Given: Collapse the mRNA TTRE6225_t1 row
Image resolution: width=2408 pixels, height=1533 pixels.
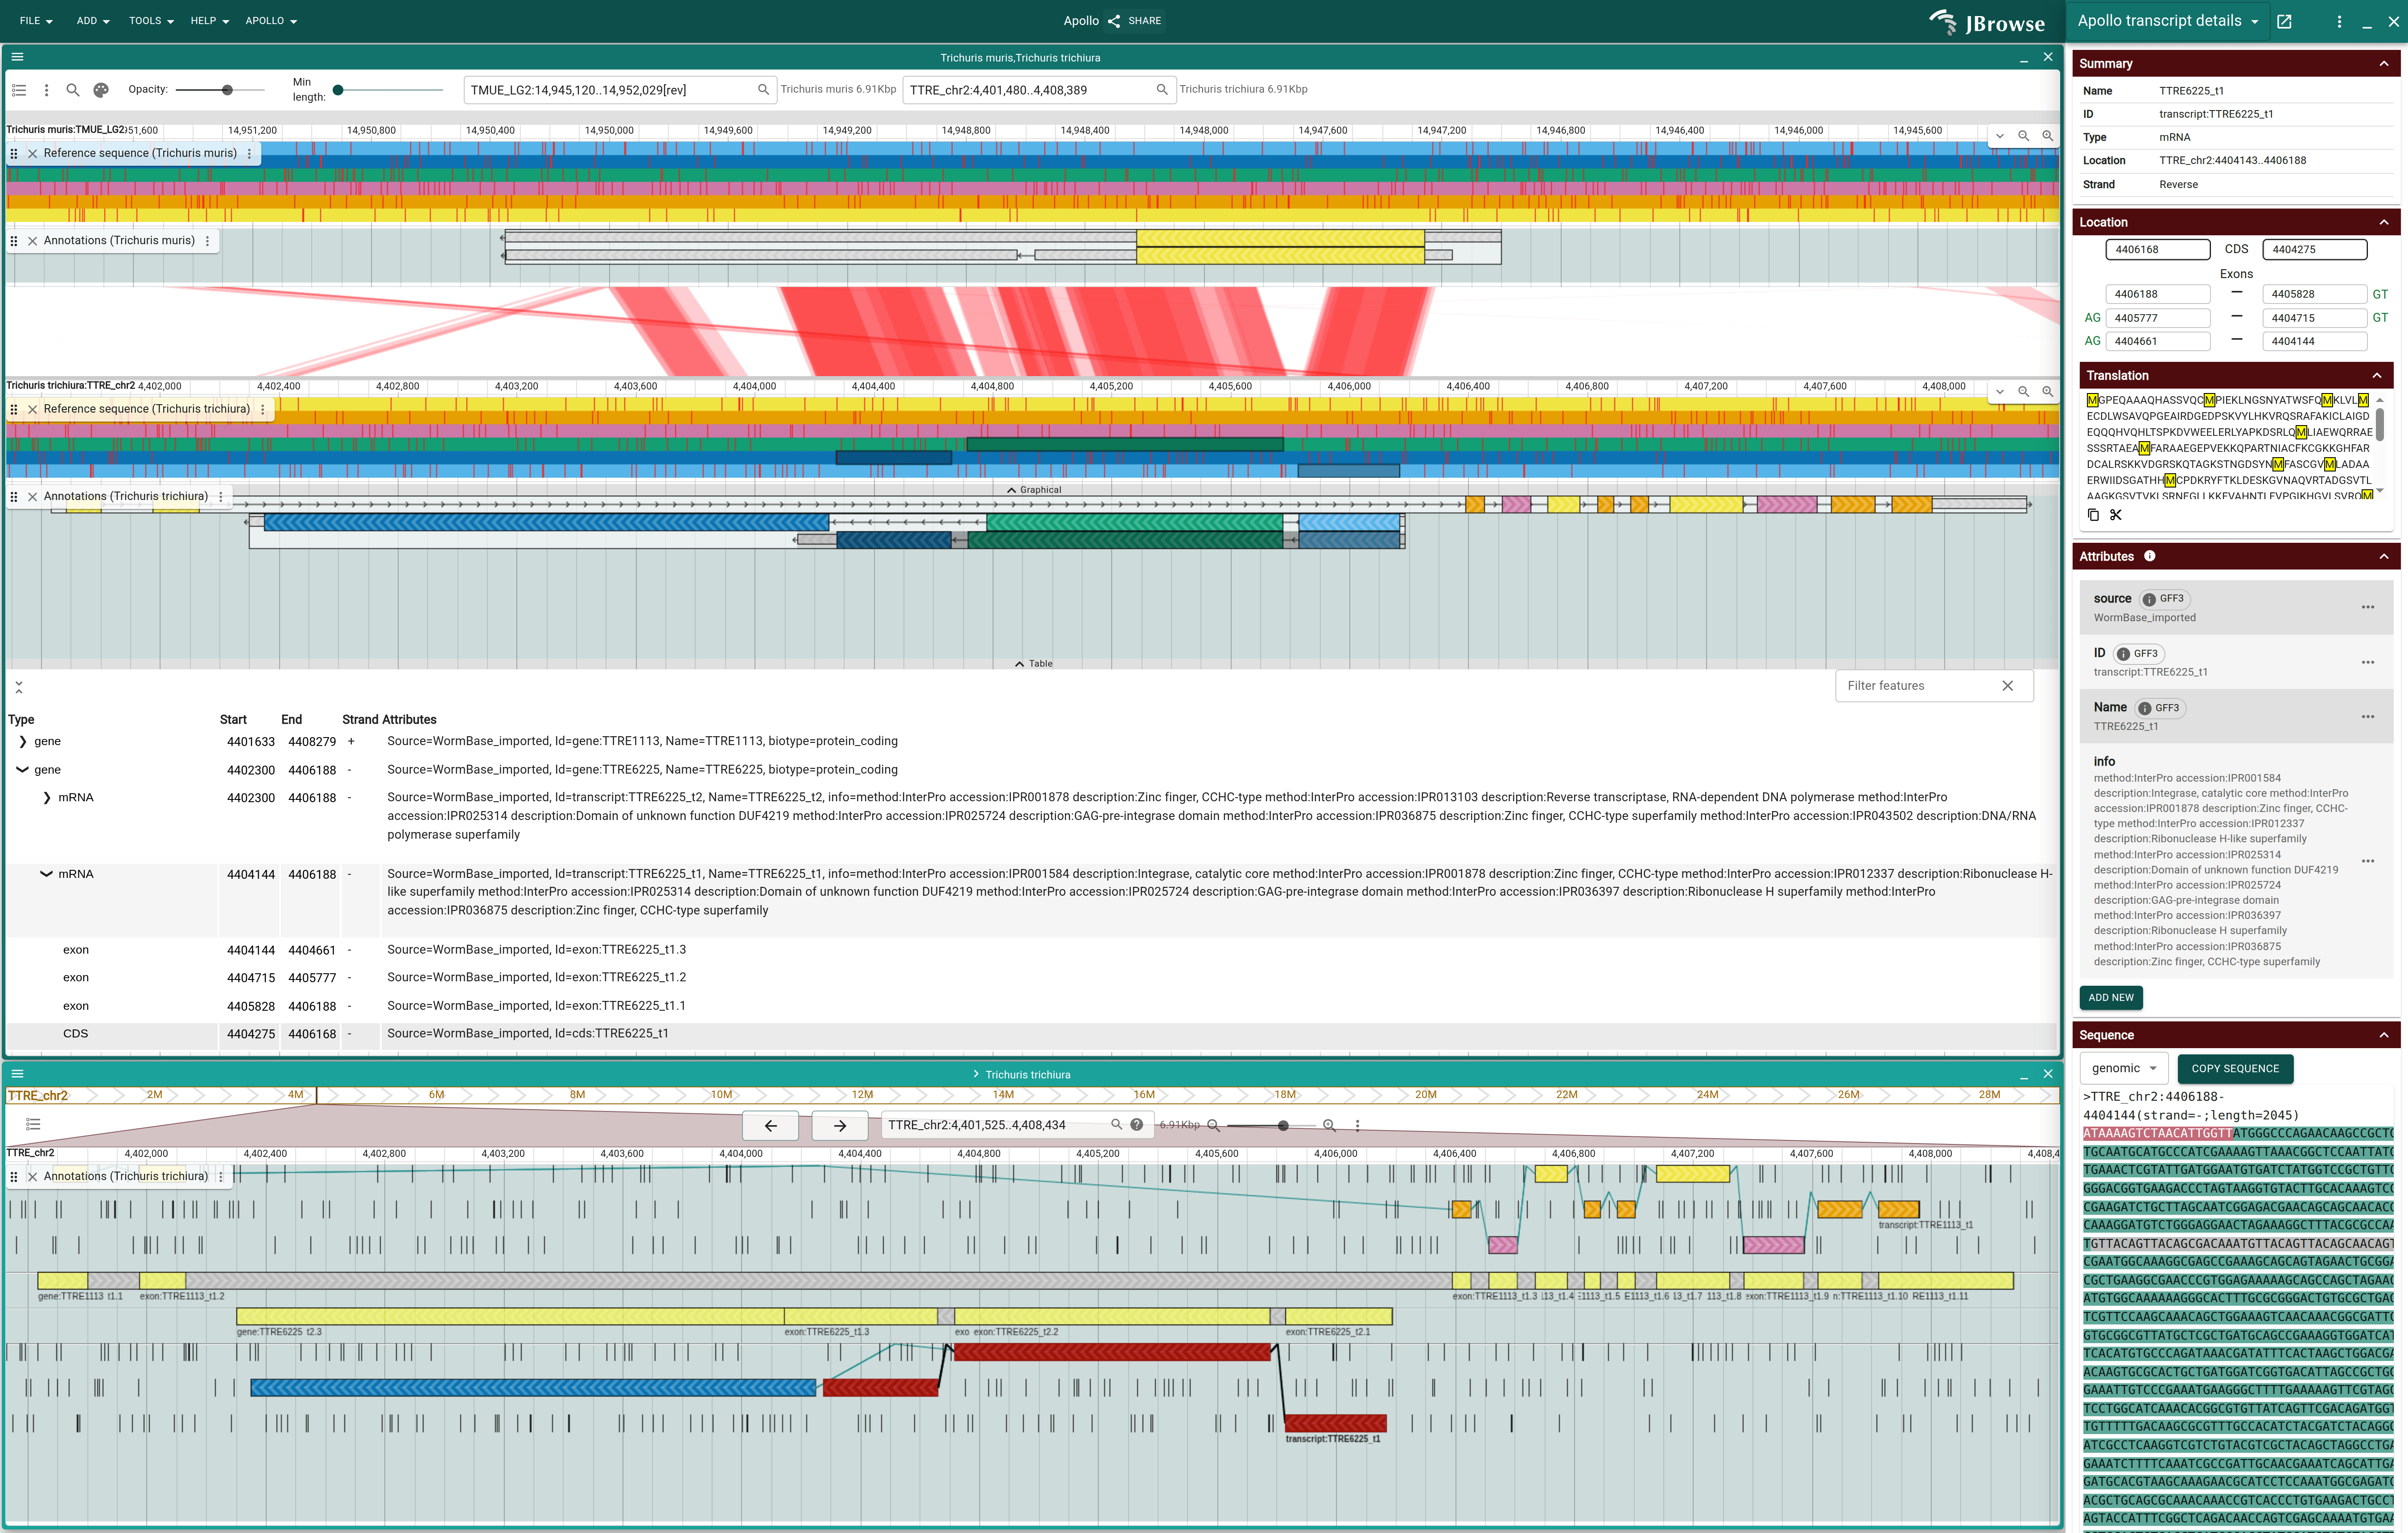Looking at the screenshot, I should pos(47,874).
